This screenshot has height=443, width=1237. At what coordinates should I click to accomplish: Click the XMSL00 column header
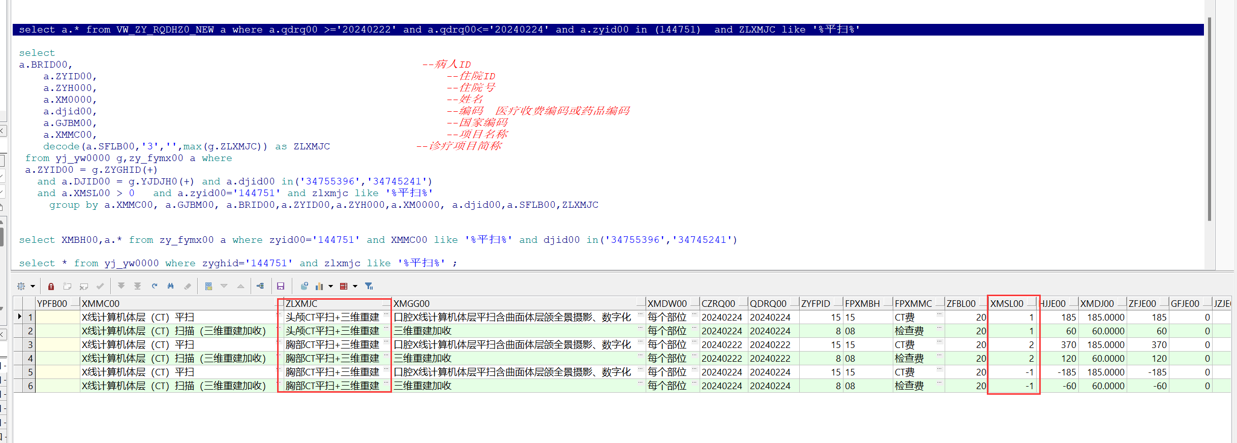[1012, 303]
